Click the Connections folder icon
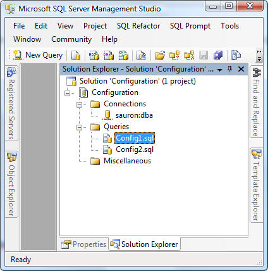 tap(95, 104)
